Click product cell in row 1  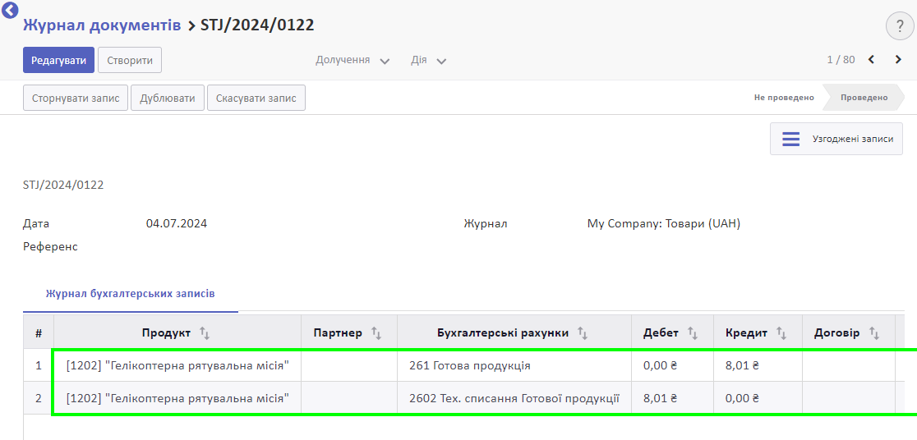[177, 366]
